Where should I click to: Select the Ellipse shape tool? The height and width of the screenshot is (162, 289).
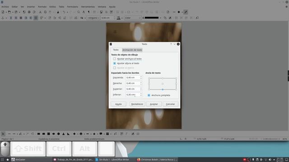54,134
